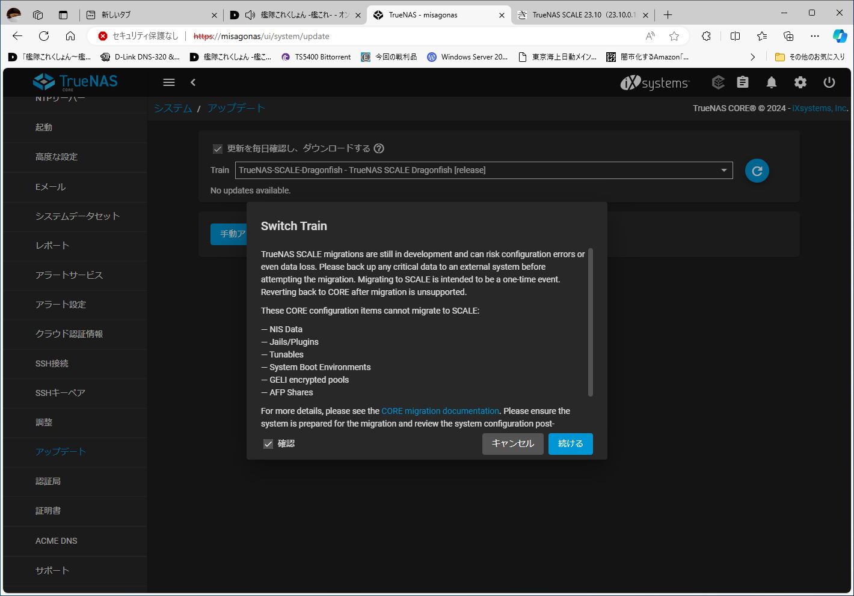
Task: Open サポート sidebar item
Action: click(75, 570)
